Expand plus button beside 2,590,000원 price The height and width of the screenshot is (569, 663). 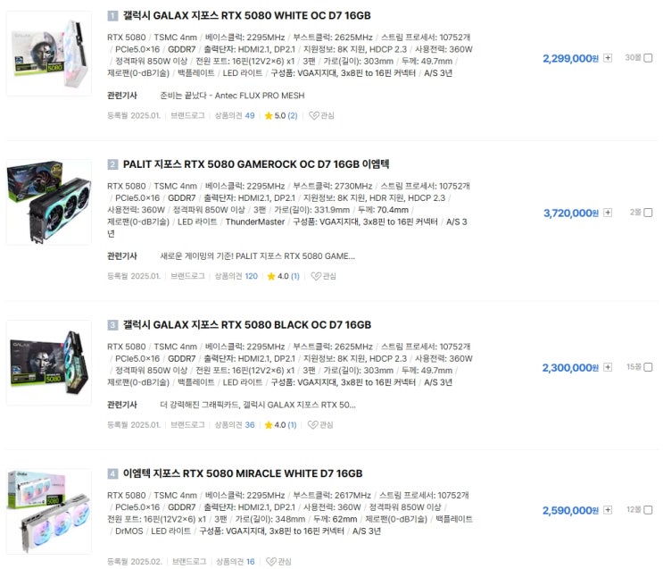pyautogui.click(x=608, y=510)
